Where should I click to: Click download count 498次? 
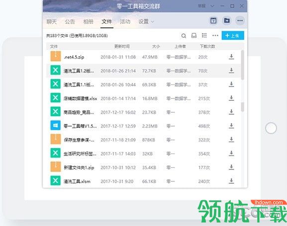coord(204,126)
